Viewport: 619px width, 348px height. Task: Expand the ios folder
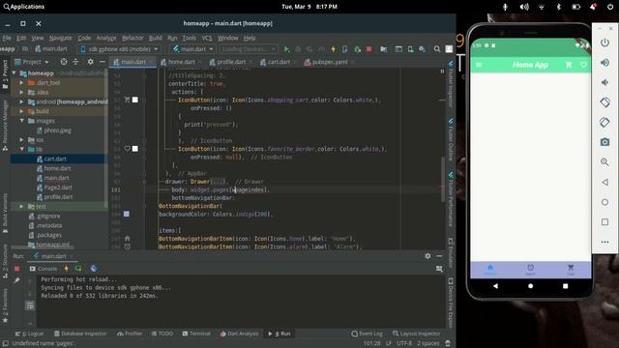coord(21,139)
